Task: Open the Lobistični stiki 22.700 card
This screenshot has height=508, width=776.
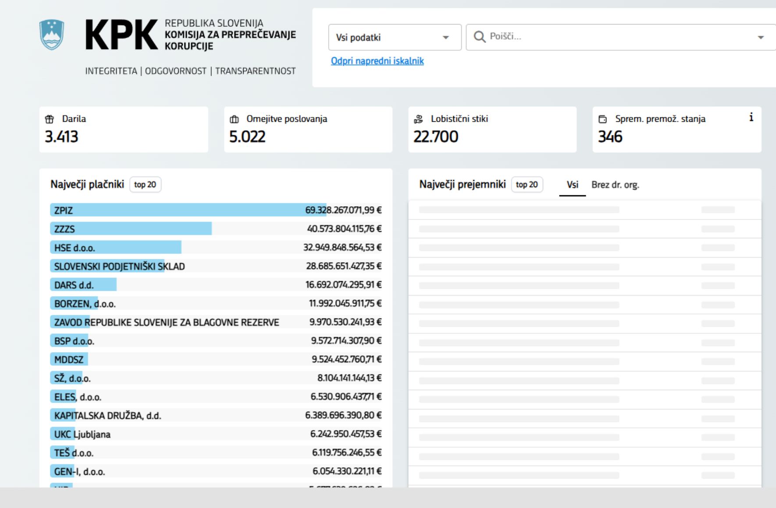Action: point(492,130)
